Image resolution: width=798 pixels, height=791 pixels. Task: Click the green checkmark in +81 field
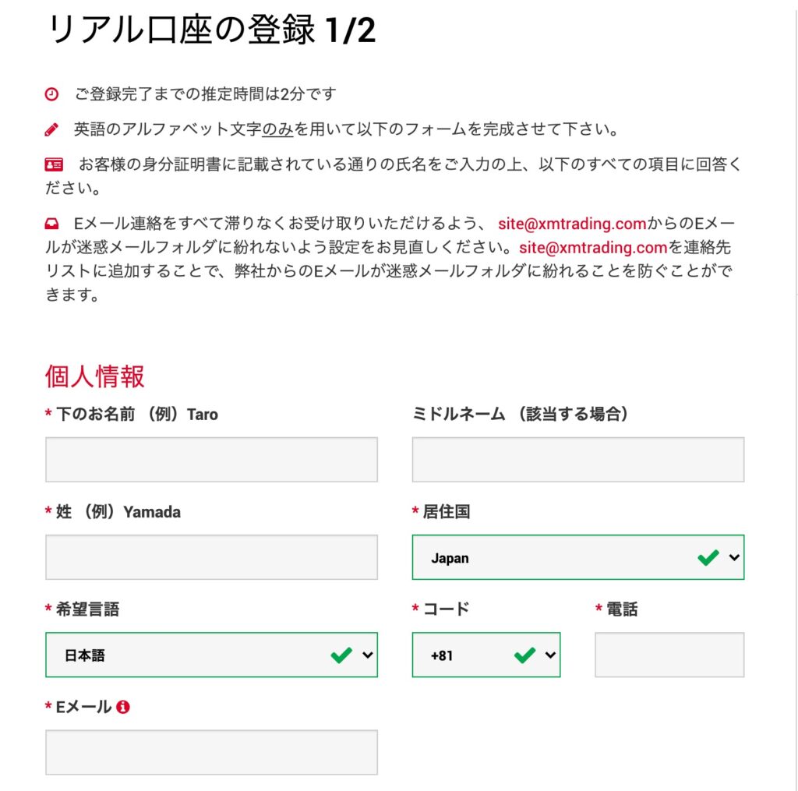pos(524,655)
